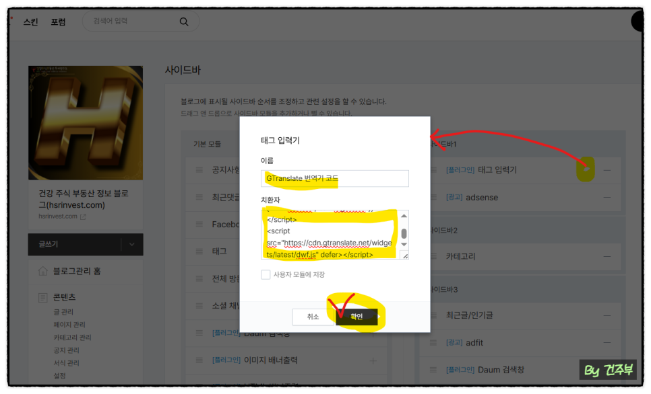Click the drag handle of 전체 방문자 module
This screenshot has width=651, height=394.
pyautogui.click(x=199, y=278)
